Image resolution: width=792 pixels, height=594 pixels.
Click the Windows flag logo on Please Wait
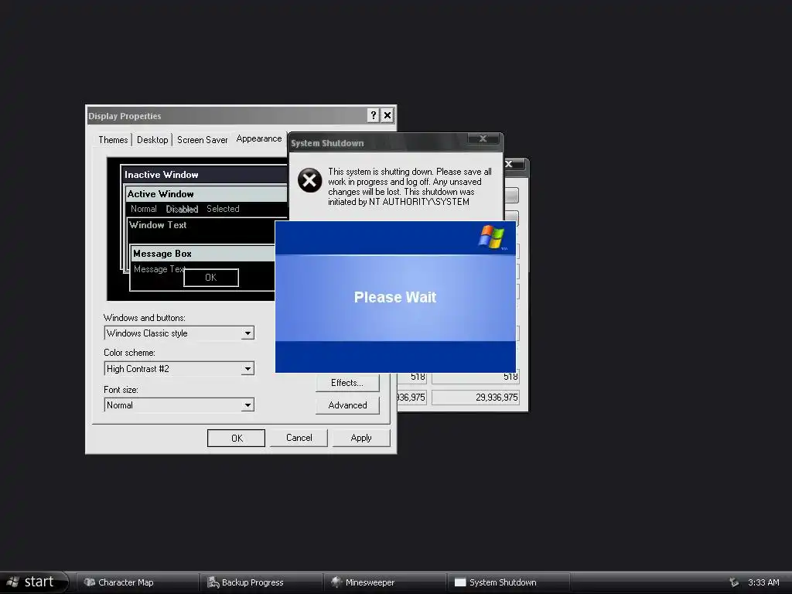click(x=491, y=237)
